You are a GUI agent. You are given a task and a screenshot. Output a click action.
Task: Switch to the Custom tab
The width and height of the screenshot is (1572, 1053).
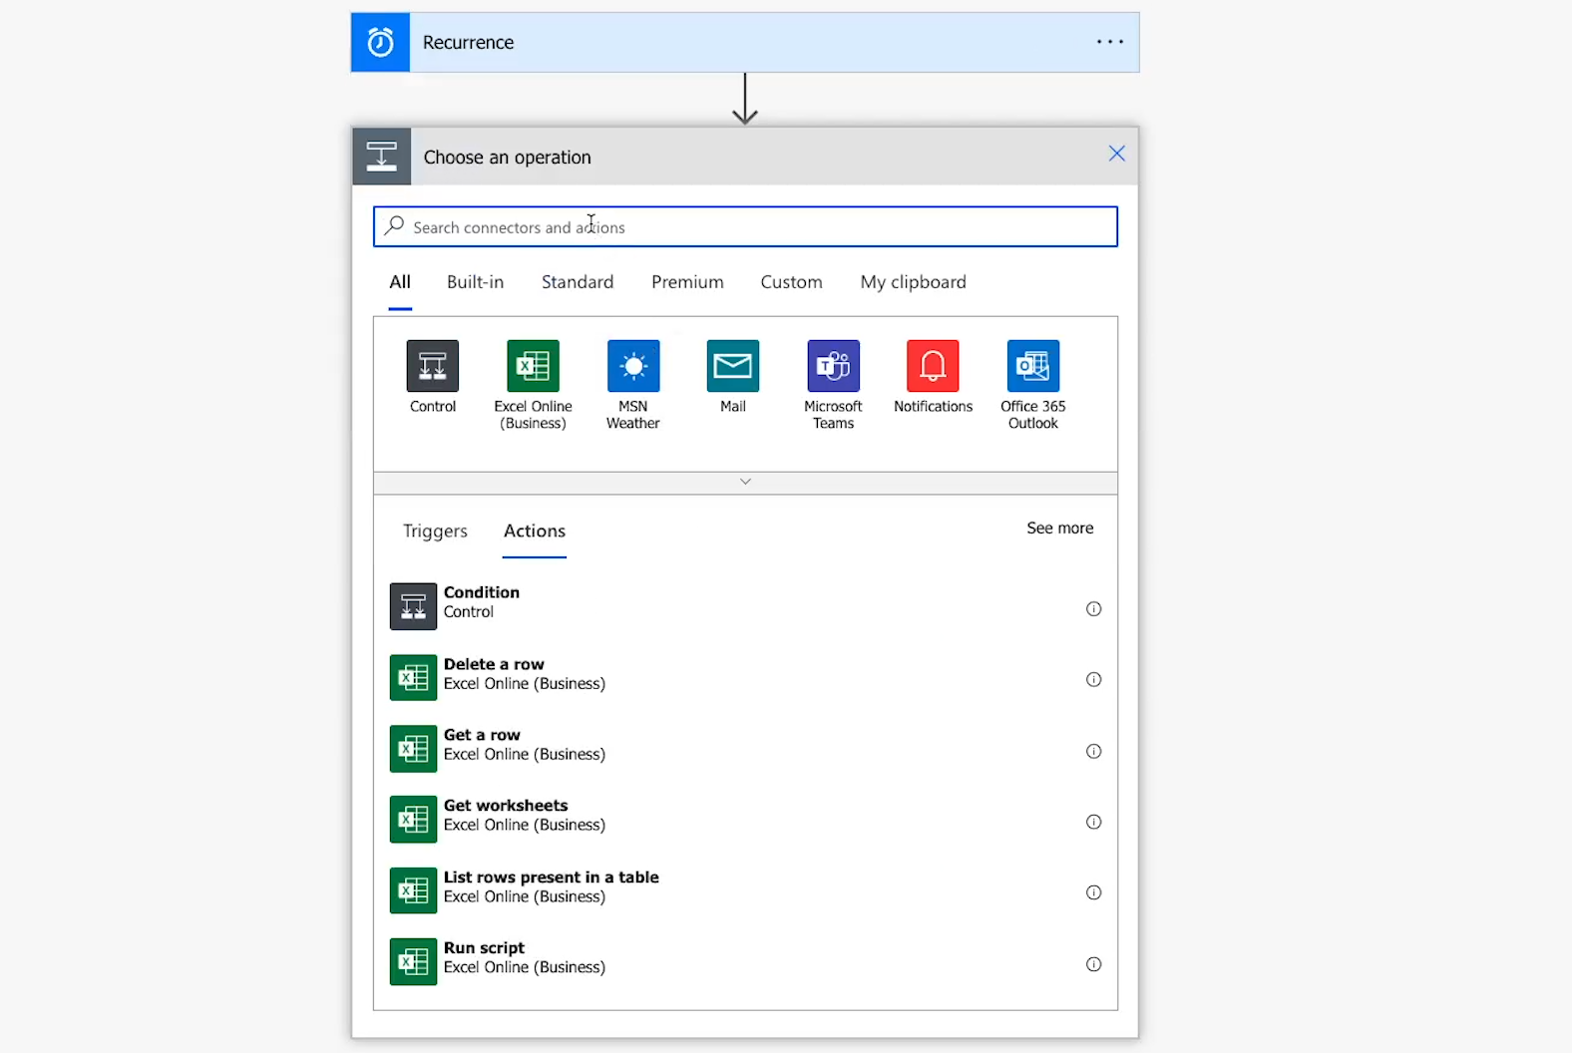(x=791, y=282)
